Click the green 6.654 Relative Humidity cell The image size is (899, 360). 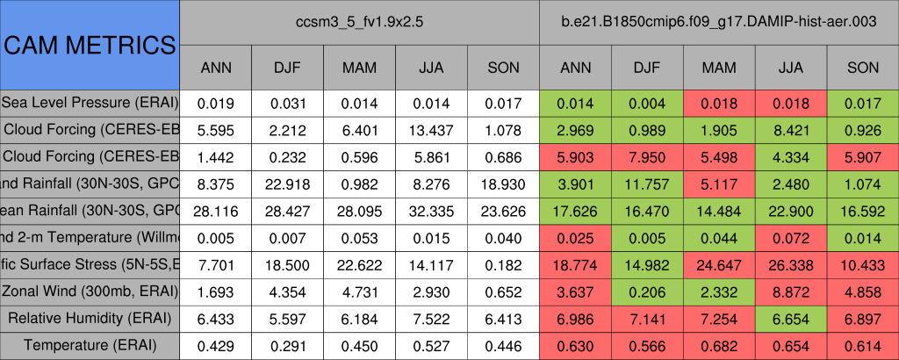pos(791,319)
